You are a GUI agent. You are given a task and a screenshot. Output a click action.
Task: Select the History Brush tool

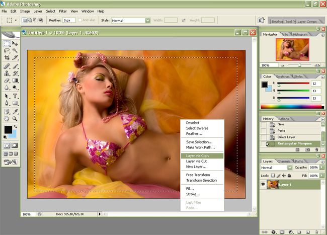pyautogui.click(x=15, y=73)
